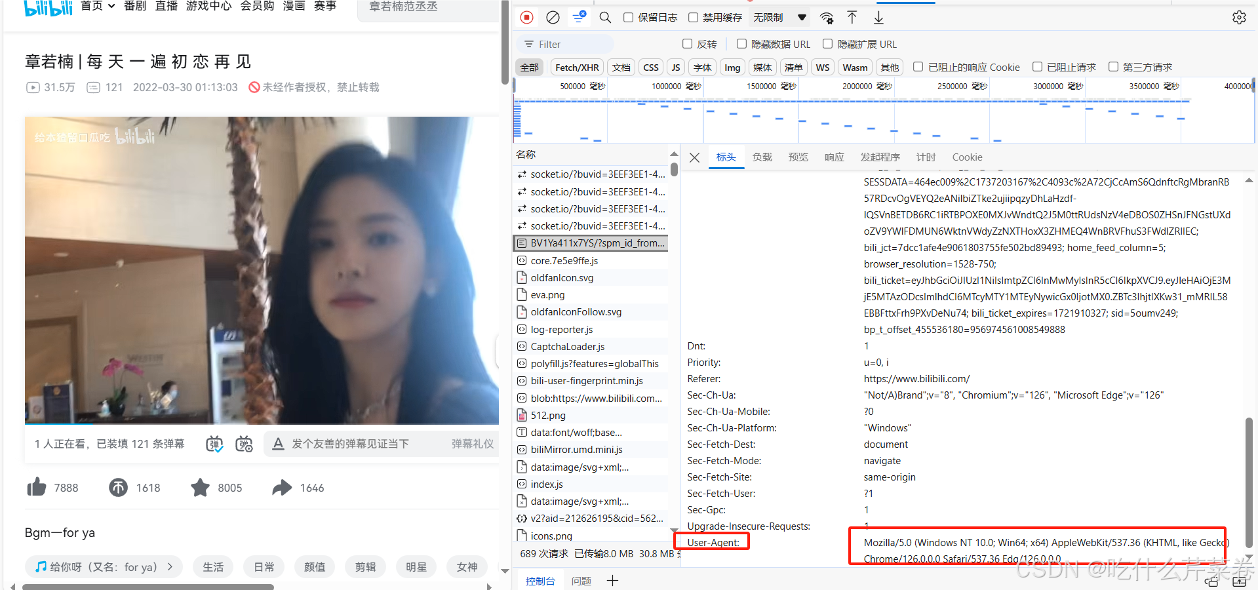Toggle 禁用缓存 checkbox
1258x590 pixels.
(693, 18)
